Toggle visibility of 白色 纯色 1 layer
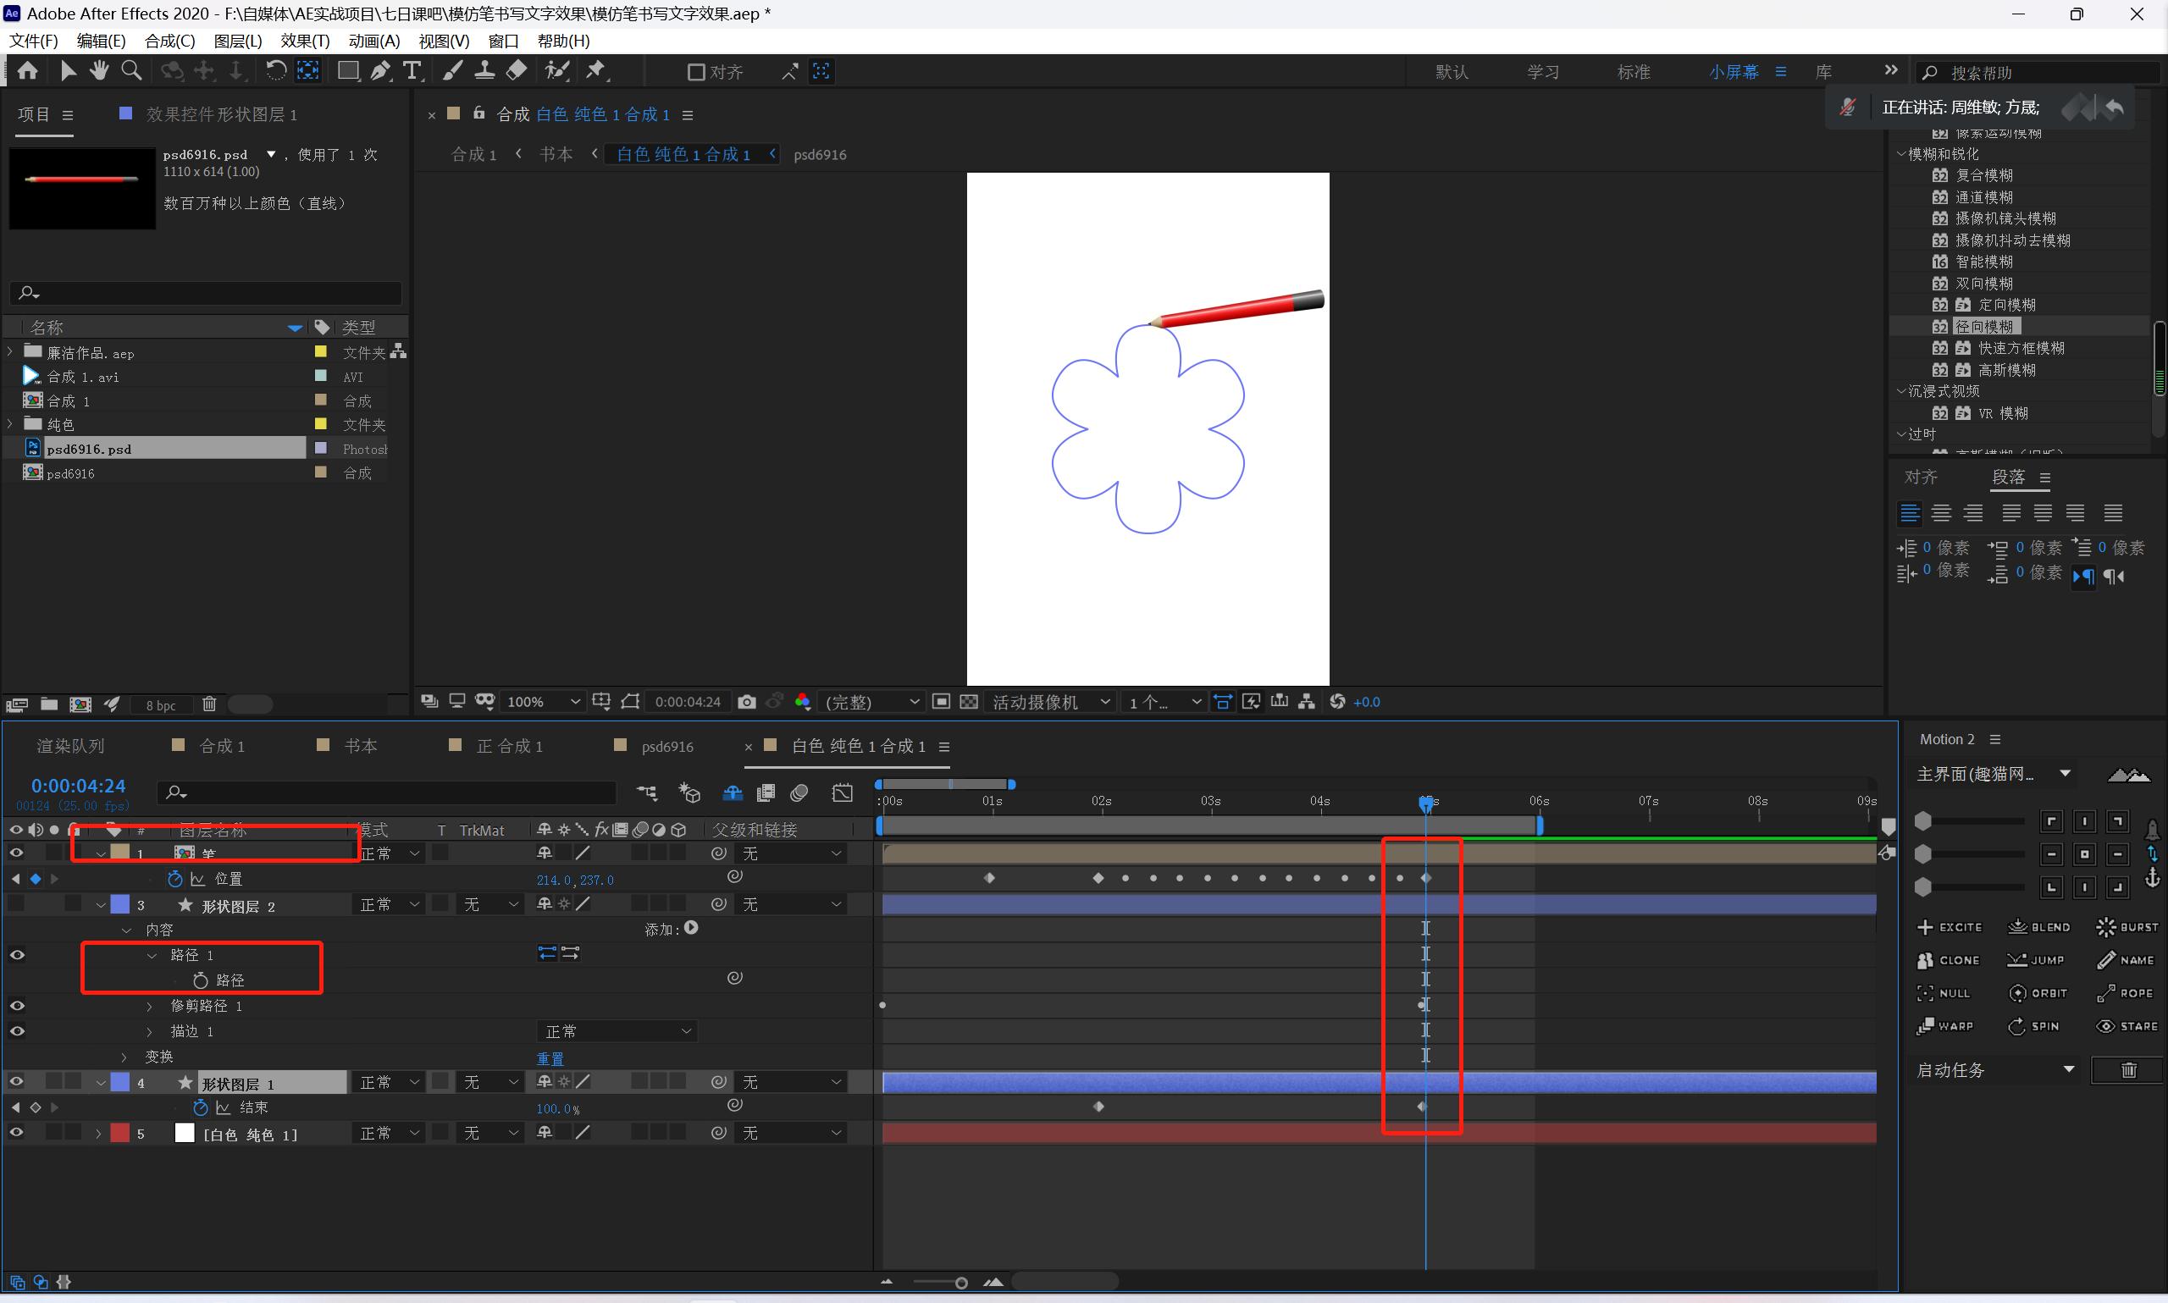The image size is (2168, 1303). (16, 1133)
